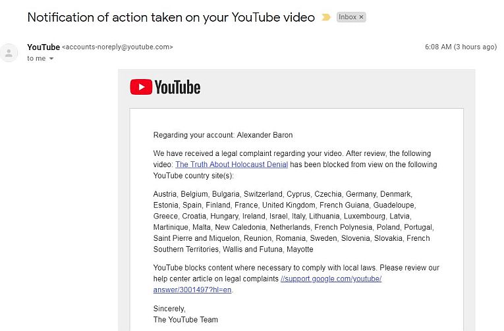
Task: Click the "to me" recipient text
Action: click(x=36, y=59)
